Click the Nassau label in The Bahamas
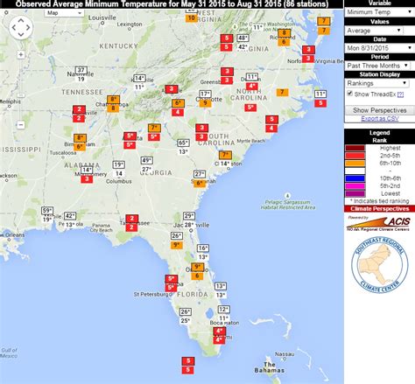 click(285, 354)
